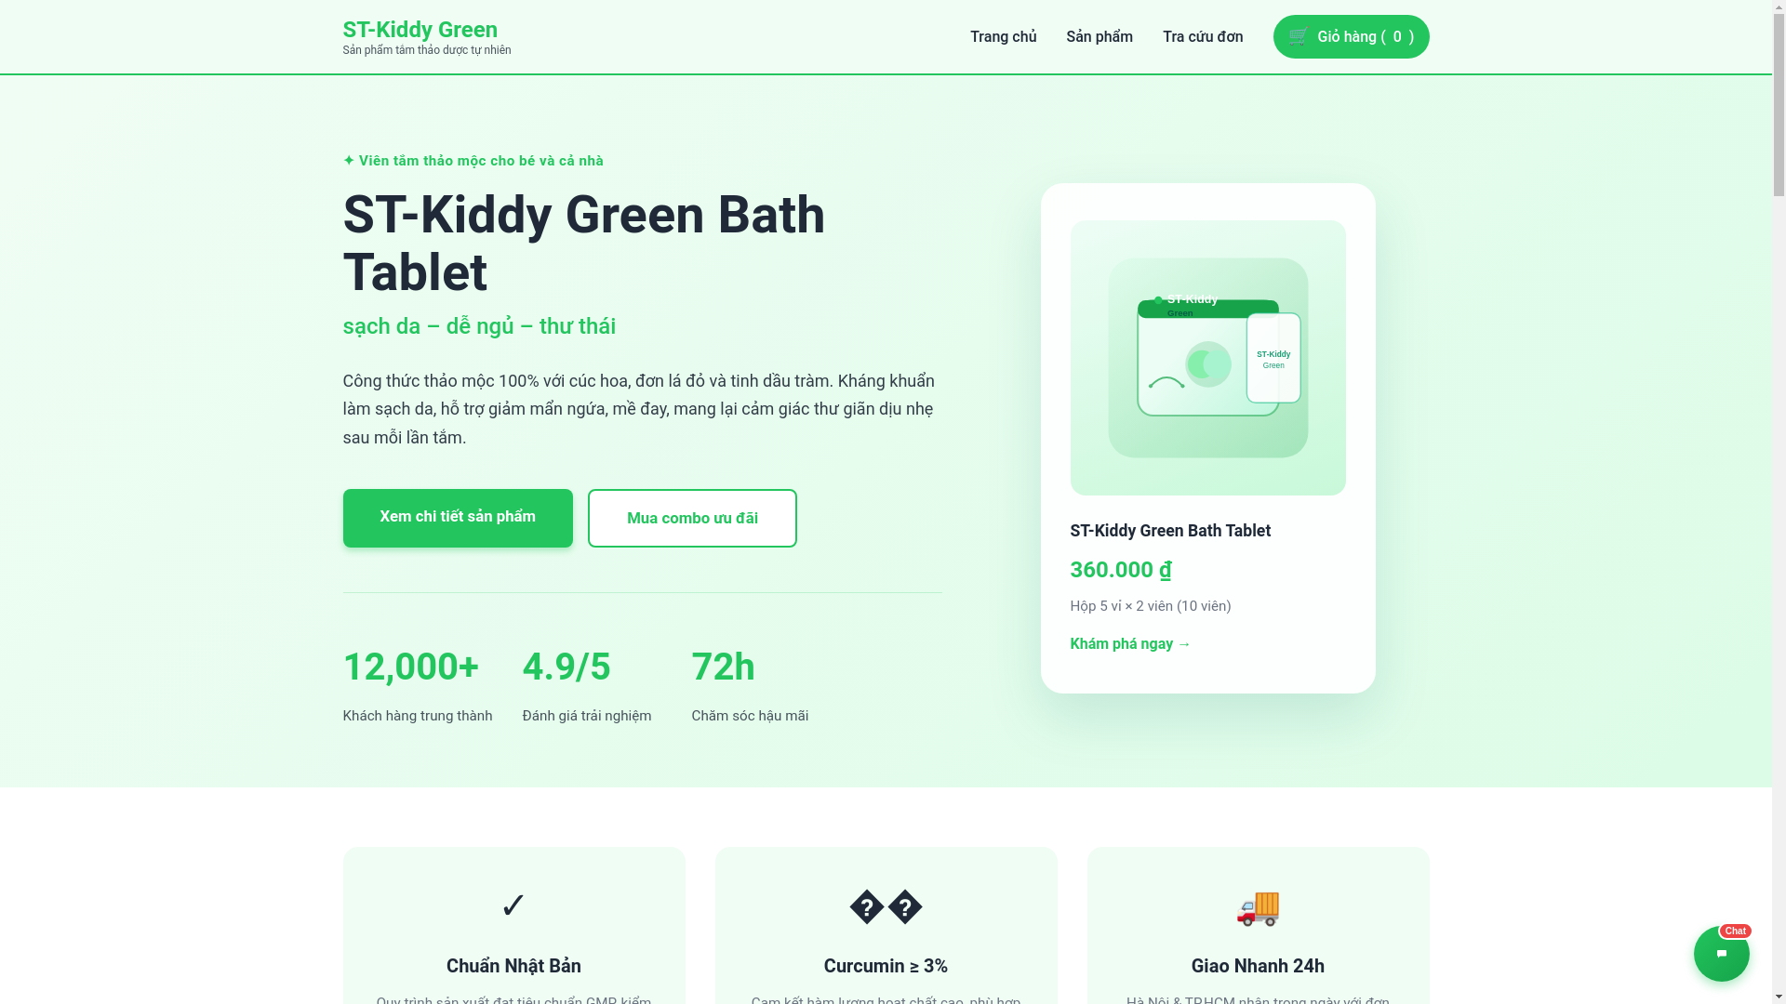Open the Sản phẩm menu item

(1100, 37)
